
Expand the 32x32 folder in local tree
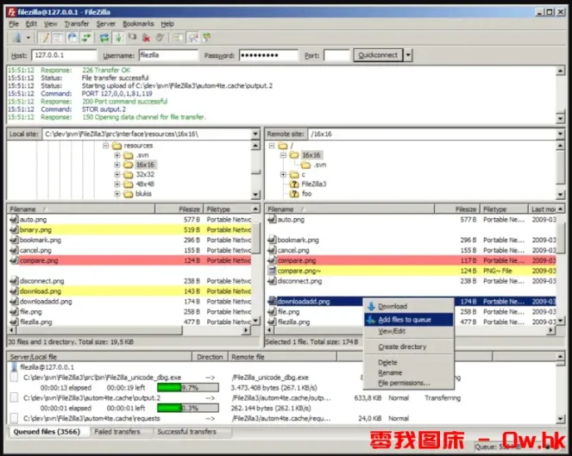coord(117,173)
